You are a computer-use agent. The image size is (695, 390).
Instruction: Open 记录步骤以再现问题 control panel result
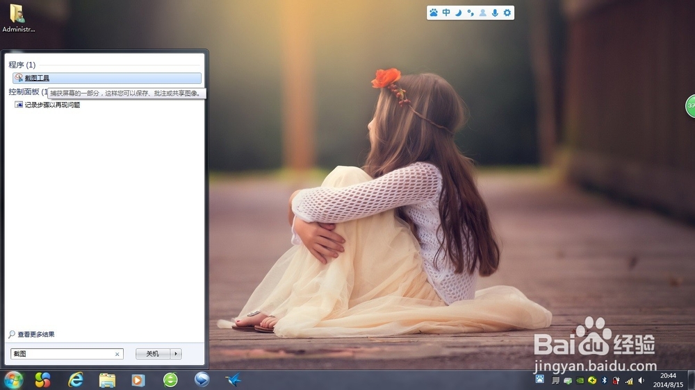click(47, 105)
